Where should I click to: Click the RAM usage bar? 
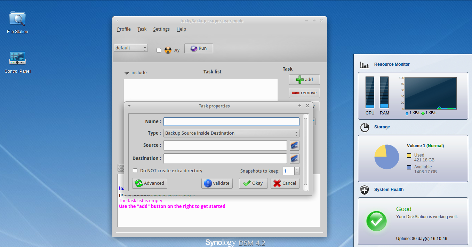[384, 92]
